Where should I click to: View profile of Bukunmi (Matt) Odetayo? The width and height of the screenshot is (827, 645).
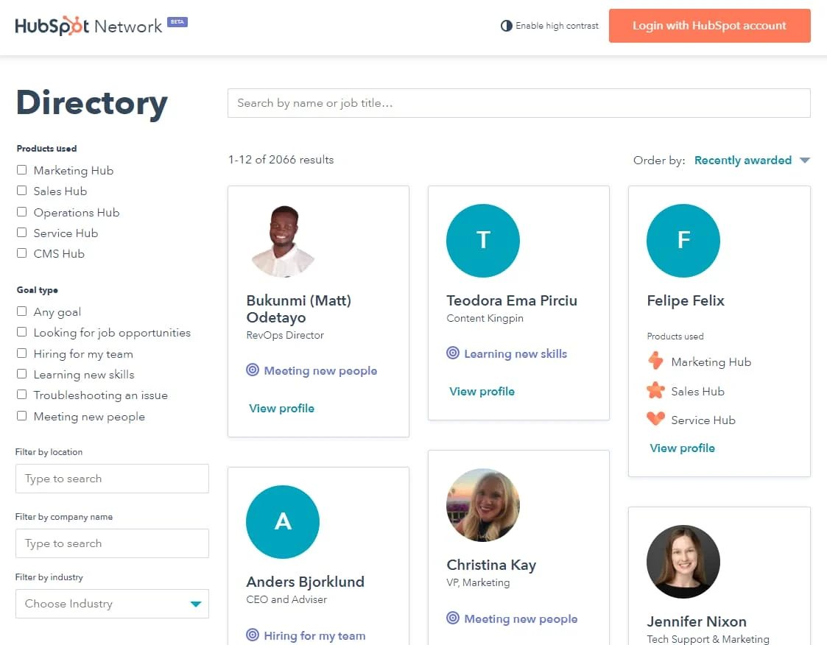[281, 408]
